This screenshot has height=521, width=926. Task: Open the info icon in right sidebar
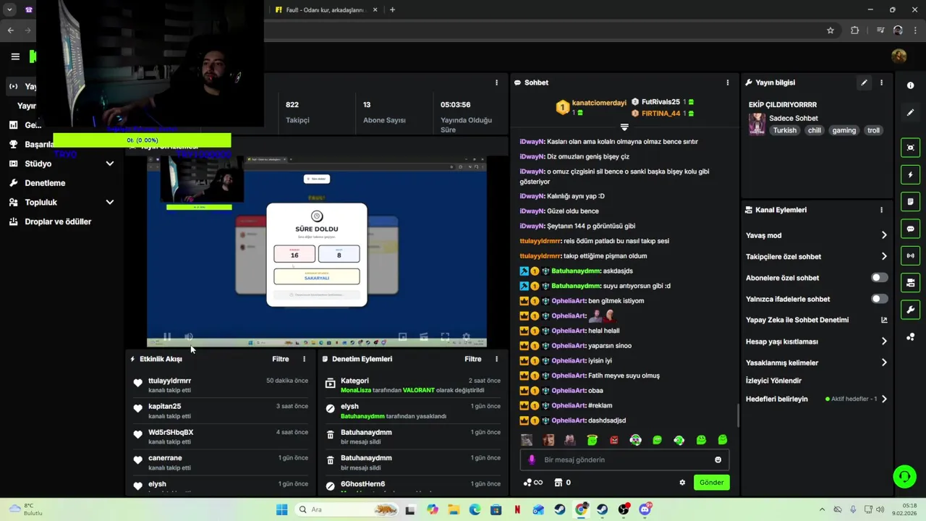pos(910,85)
